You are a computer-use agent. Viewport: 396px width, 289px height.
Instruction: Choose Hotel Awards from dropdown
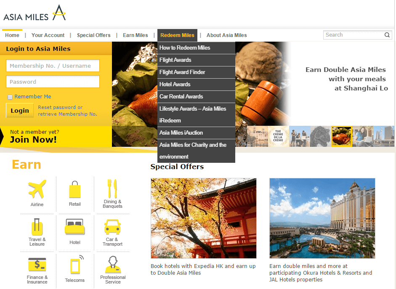196,84
